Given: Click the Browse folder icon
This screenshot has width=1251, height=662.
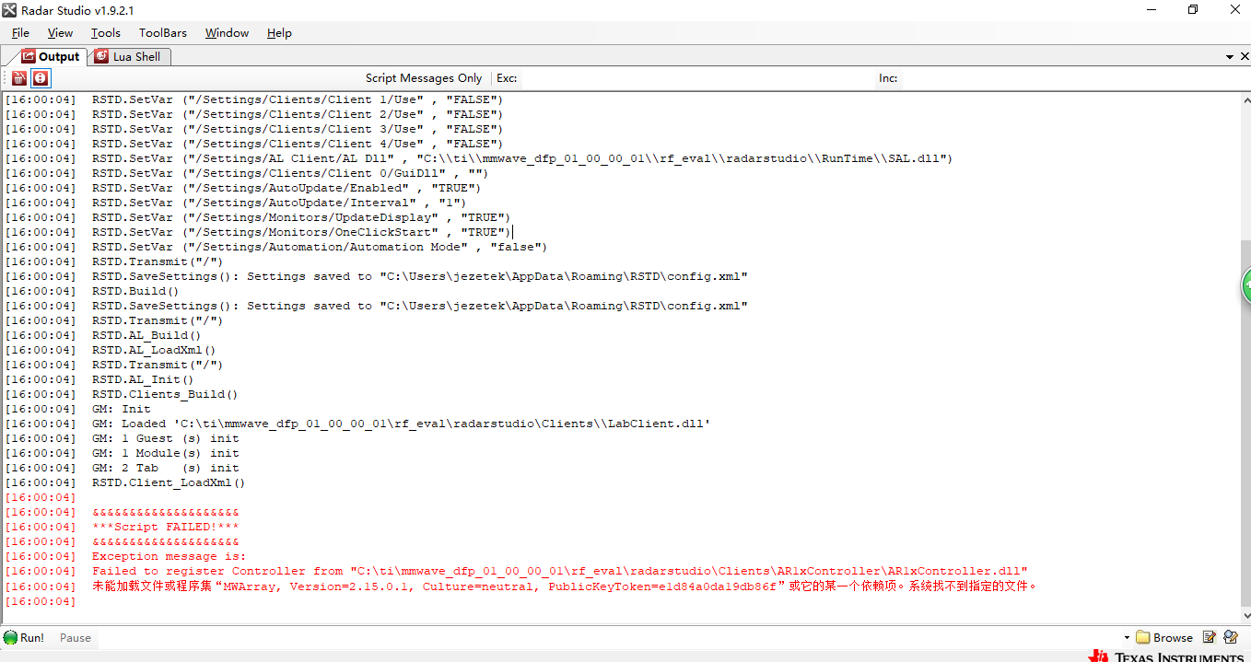Looking at the screenshot, I should pos(1142,637).
